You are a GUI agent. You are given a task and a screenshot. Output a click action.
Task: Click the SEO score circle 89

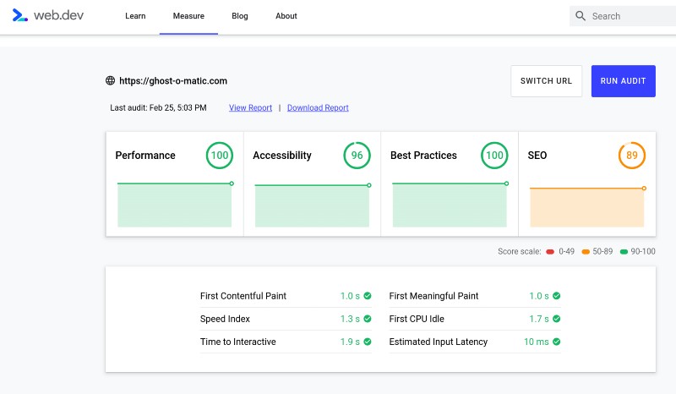pyautogui.click(x=632, y=156)
